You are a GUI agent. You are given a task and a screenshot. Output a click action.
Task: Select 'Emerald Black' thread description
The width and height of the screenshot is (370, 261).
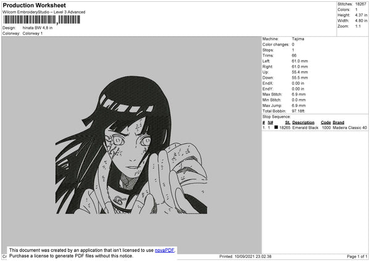coord(305,127)
